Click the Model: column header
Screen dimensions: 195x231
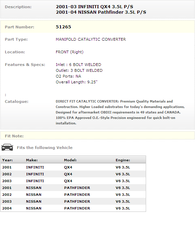coord(70,160)
